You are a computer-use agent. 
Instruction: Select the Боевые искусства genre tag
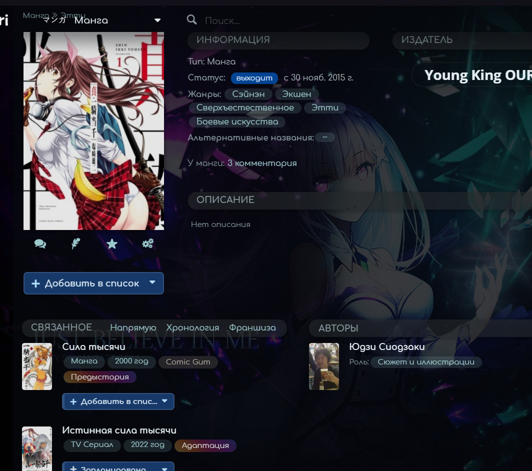[237, 121]
